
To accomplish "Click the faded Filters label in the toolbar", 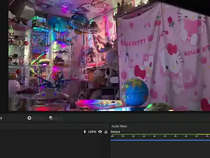I will coord(58,118).
